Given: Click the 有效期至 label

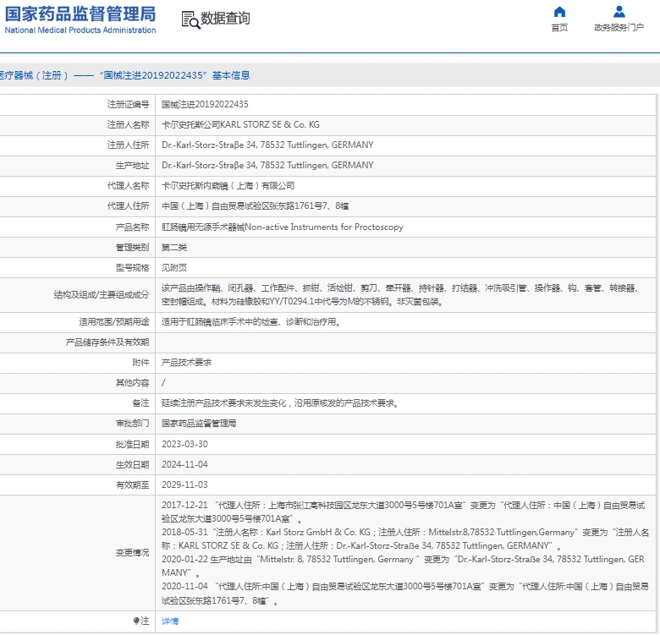Looking at the screenshot, I should pyautogui.click(x=132, y=484).
